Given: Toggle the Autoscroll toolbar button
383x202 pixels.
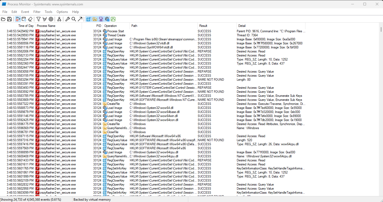Looking at the screenshot, I should tap(24, 19).
